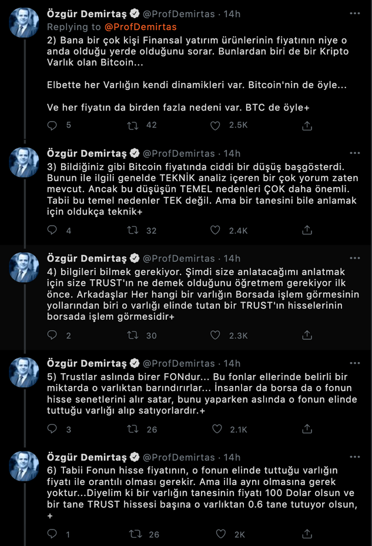Like the tweet with 2.1K likes
This screenshot has height=546, width=372.
pyautogui.click(x=215, y=429)
